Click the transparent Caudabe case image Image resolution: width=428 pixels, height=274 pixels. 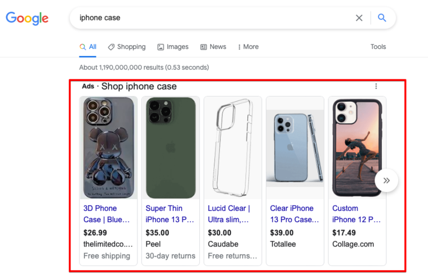(233, 148)
